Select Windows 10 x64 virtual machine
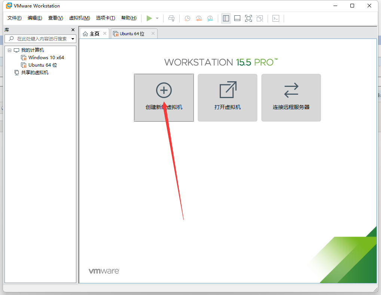381x295 pixels. 46,58
